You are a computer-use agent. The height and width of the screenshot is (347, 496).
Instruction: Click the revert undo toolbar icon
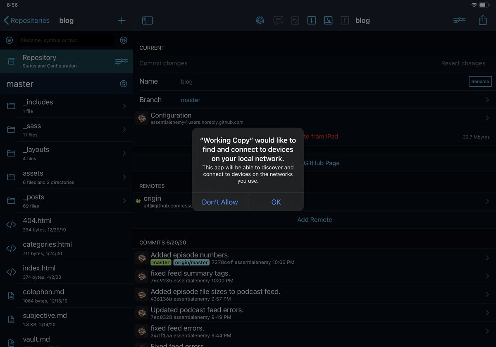point(295,20)
